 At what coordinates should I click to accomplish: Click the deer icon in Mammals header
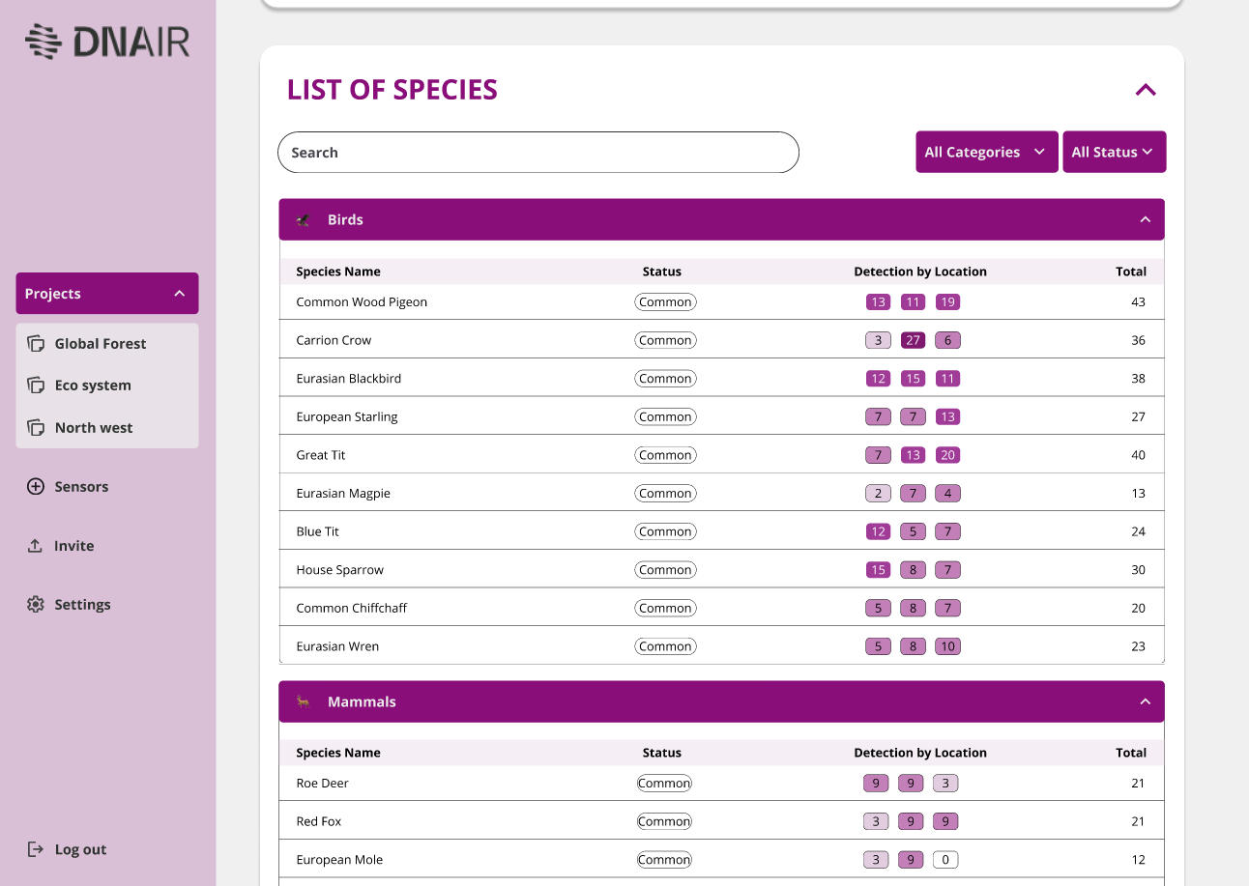click(x=304, y=702)
